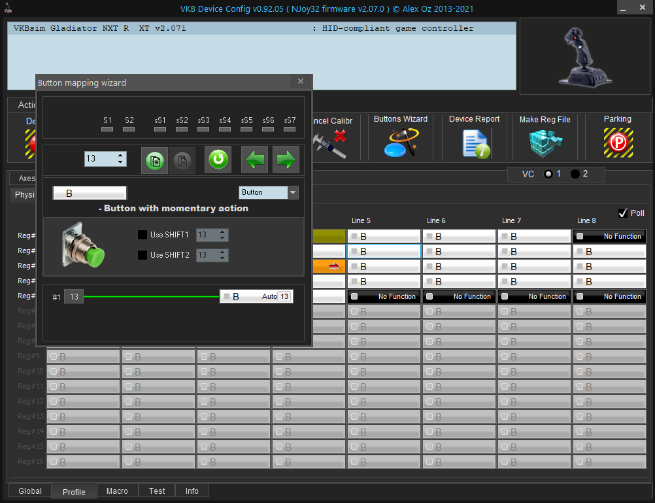Click the app icon in title bar
The width and height of the screenshot is (655, 503).
pyautogui.click(x=8, y=9)
